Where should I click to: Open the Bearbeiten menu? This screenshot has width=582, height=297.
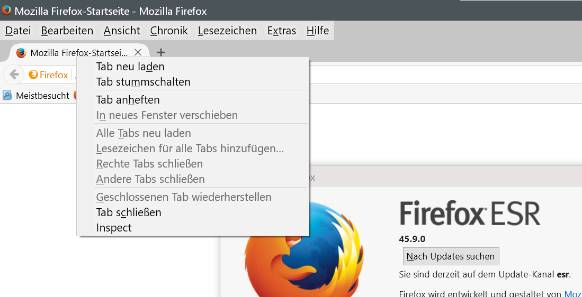[67, 31]
